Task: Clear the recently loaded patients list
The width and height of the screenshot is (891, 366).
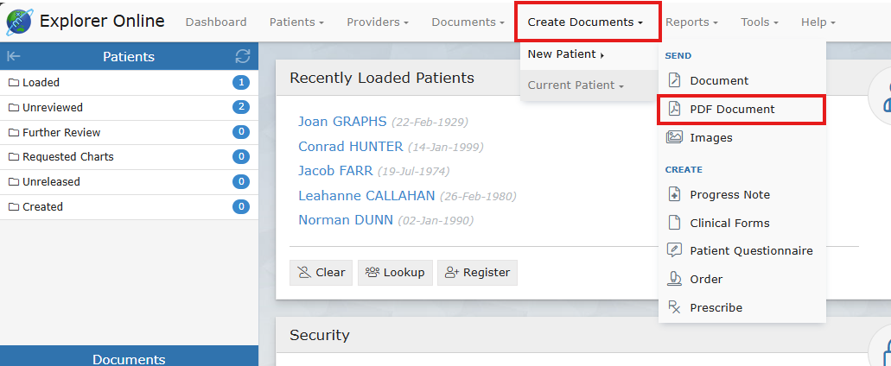Action: point(321,273)
